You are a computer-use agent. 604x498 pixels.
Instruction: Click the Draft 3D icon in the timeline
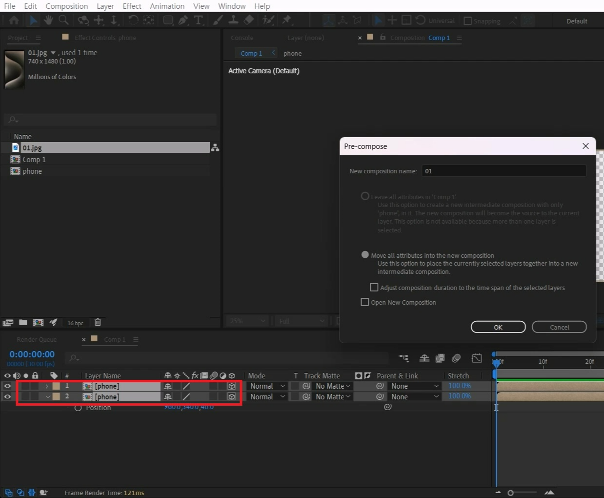(424, 358)
